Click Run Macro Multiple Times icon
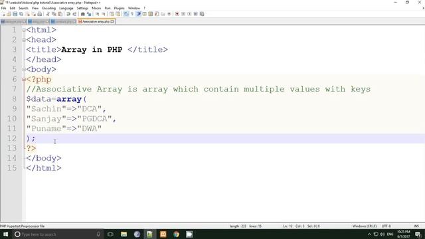 196,14
